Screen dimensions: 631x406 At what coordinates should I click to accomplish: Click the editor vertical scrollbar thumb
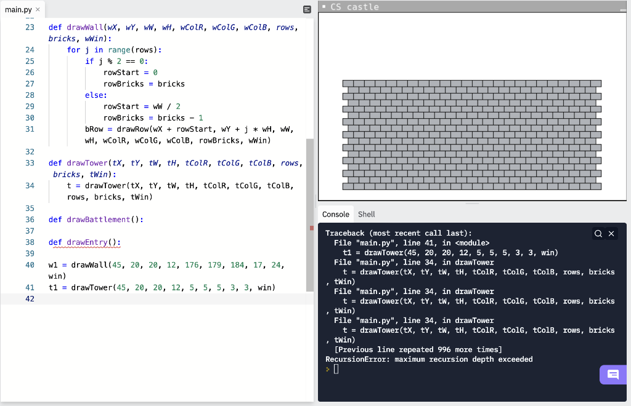(x=310, y=215)
